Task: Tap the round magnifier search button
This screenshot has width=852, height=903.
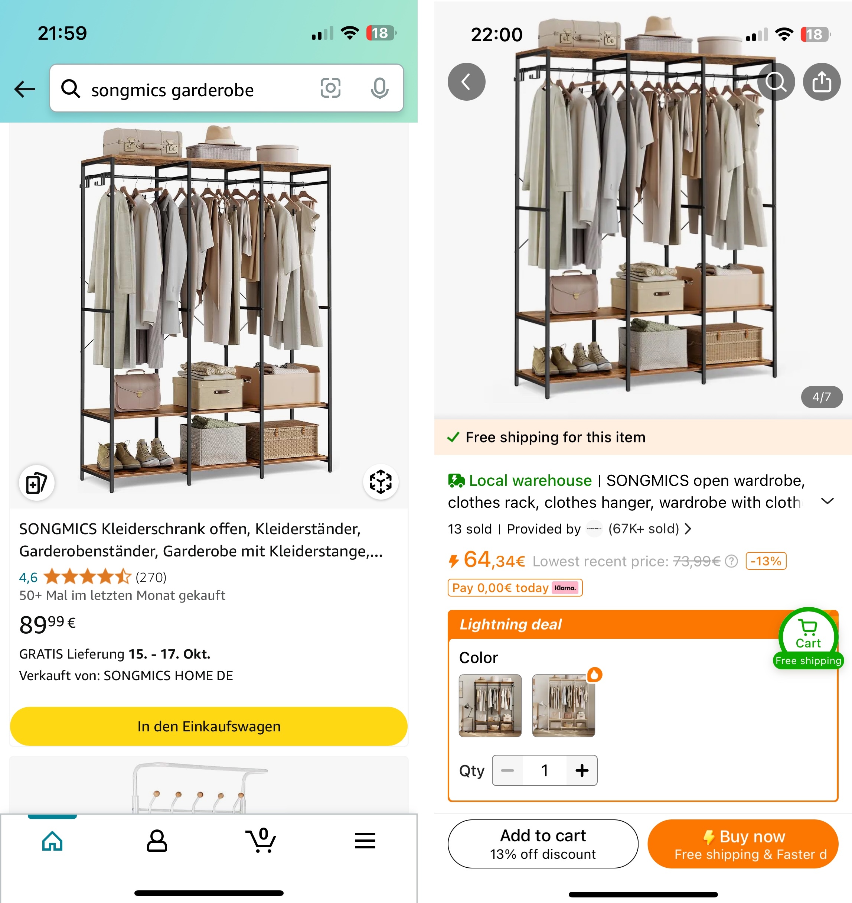Action: [x=776, y=82]
